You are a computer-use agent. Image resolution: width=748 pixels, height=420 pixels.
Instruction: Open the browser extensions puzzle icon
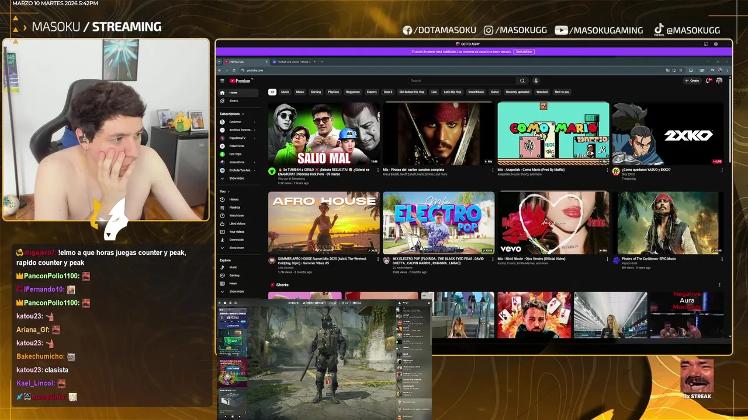691,70
